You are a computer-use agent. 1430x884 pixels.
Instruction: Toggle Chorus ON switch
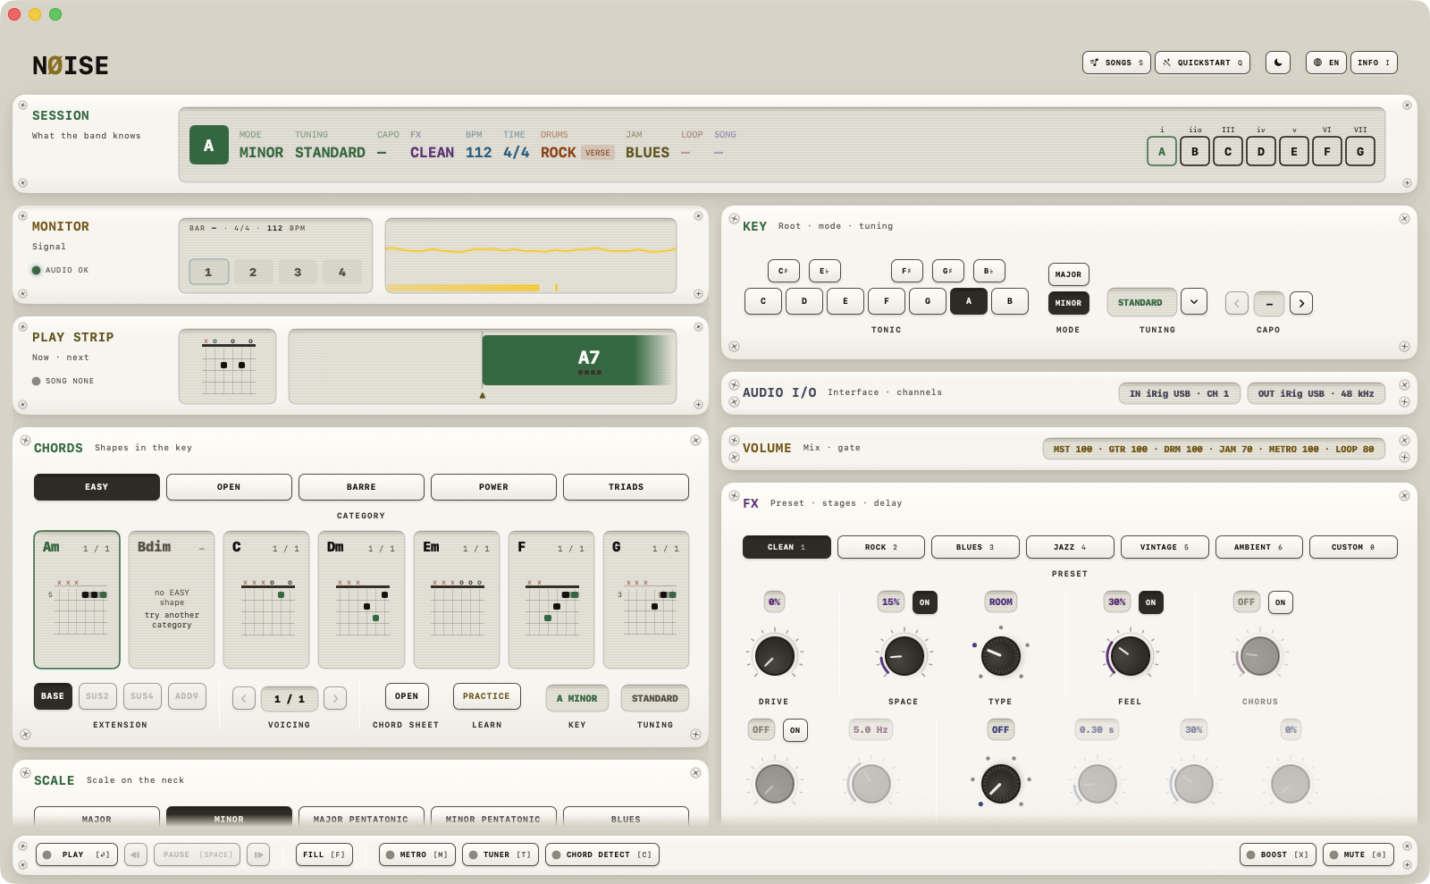click(x=1281, y=602)
